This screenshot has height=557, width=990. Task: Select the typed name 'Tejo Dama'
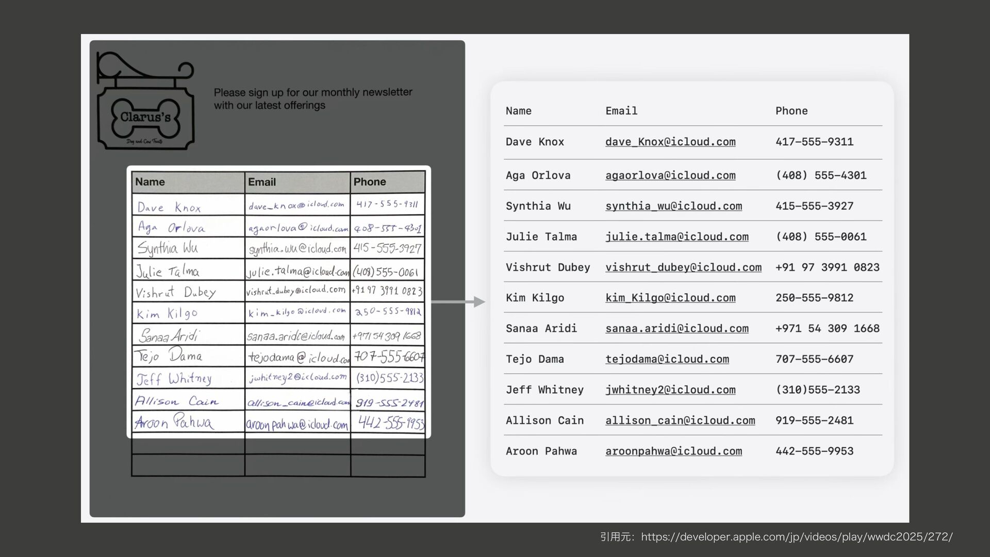coord(535,359)
